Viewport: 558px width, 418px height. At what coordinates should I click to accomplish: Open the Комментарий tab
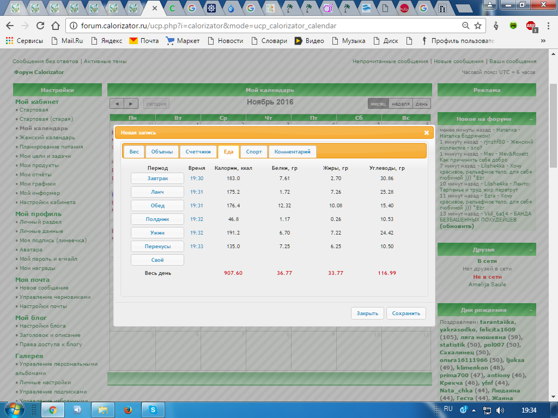(292, 151)
